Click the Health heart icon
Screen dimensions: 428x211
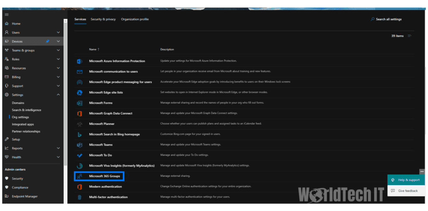click(7, 157)
